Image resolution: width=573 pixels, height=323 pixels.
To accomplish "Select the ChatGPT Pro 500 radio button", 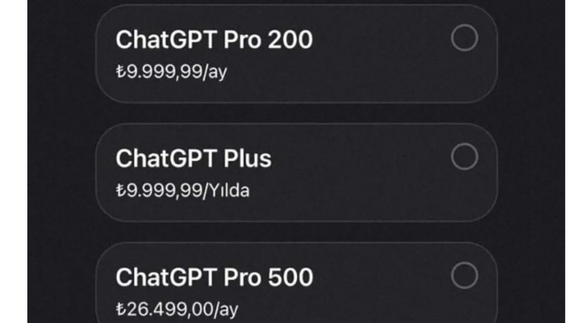I will tap(465, 275).
